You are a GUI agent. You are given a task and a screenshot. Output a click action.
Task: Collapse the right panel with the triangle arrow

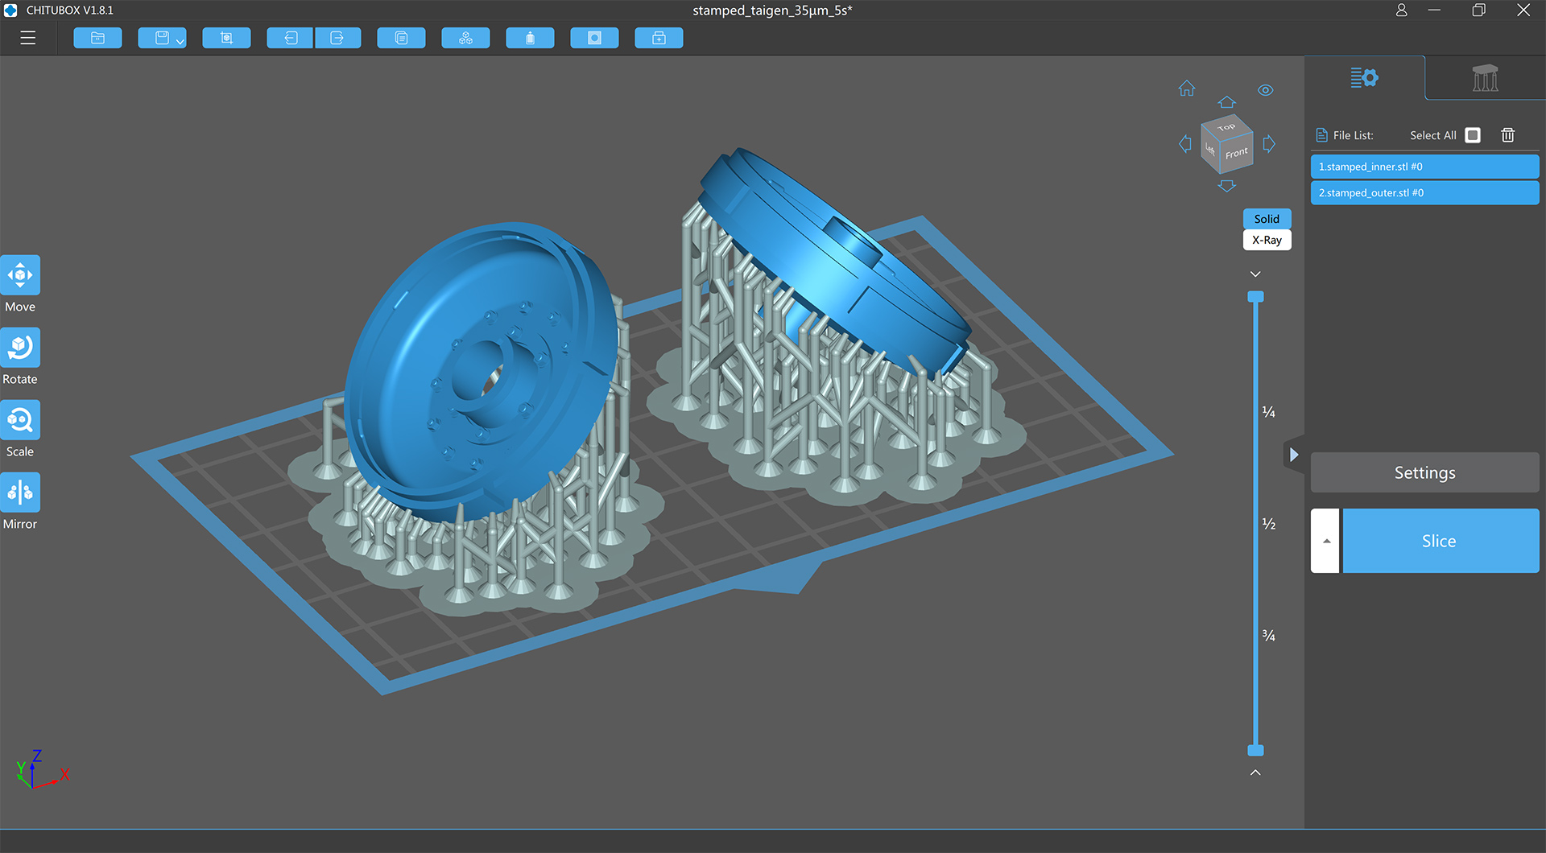click(1293, 455)
